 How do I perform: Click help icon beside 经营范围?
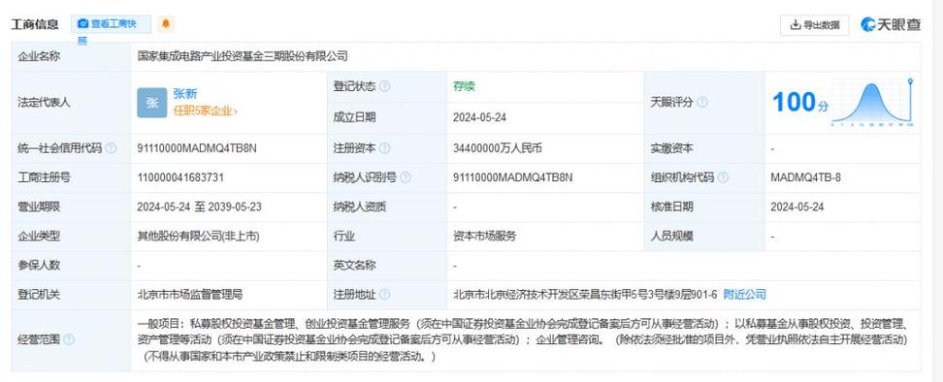(69, 340)
